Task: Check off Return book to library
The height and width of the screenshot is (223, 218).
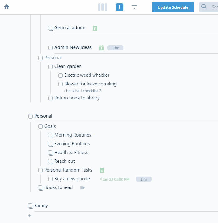Action: [x=51, y=98]
